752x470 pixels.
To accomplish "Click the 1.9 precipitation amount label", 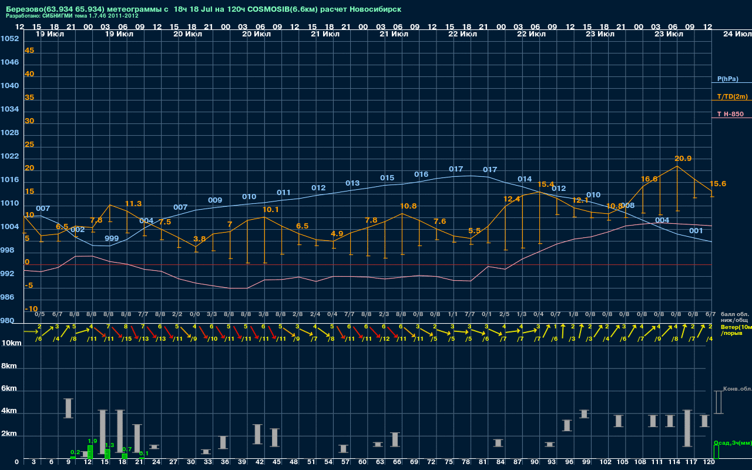I will click(92, 441).
